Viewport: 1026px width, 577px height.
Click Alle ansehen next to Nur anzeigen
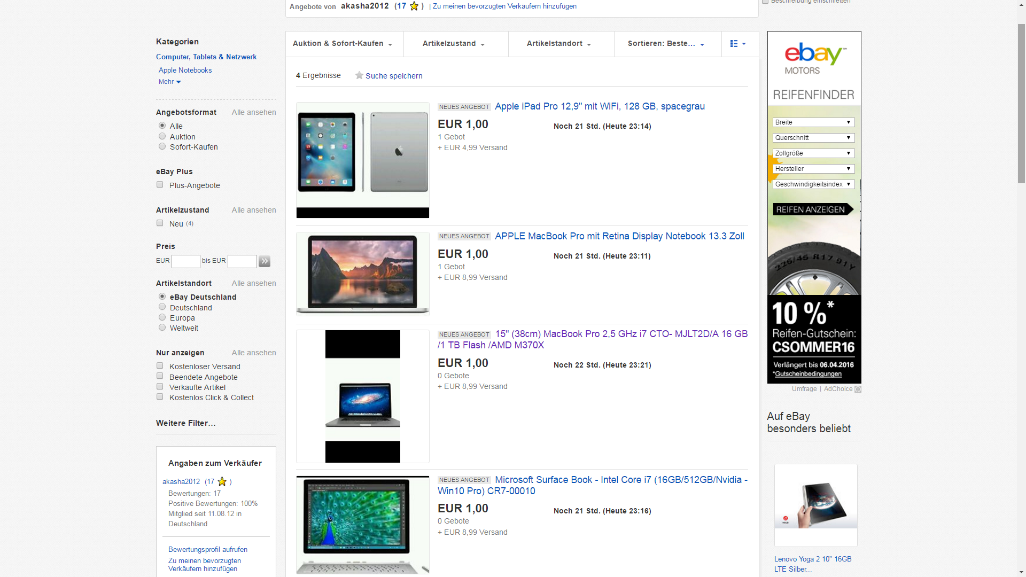coord(254,353)
